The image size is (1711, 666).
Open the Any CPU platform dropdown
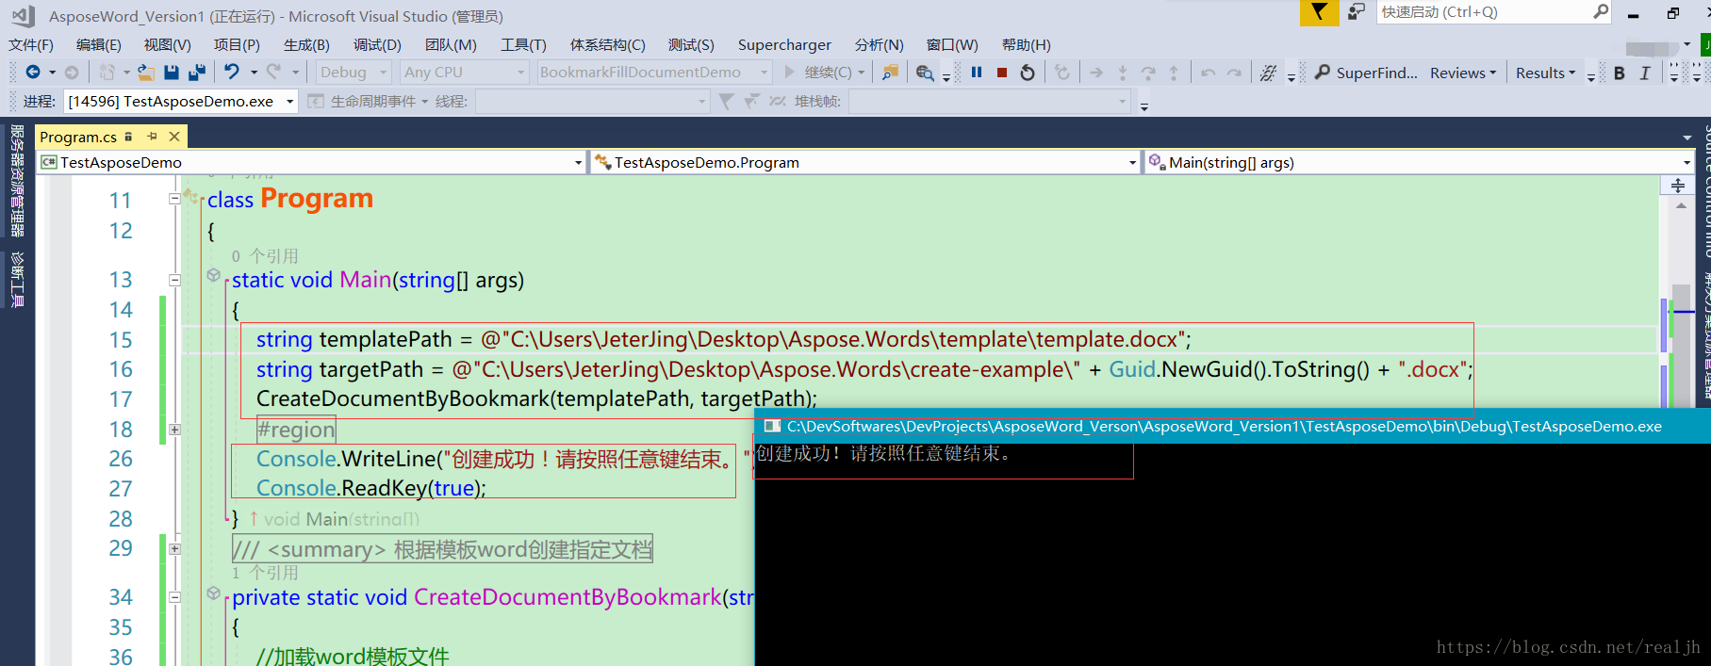pyautogui.click(x=464, y=73)
